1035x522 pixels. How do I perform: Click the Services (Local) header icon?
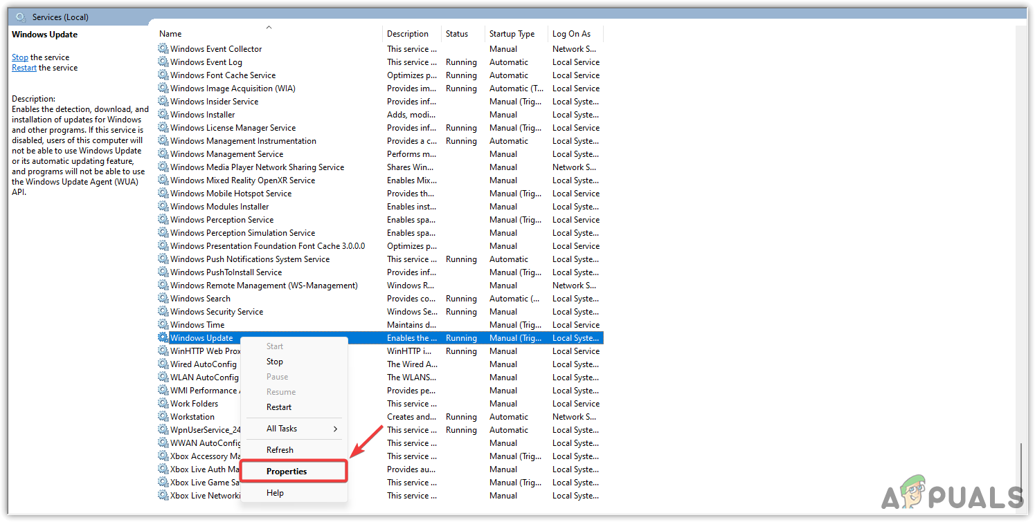pos(21,17)
